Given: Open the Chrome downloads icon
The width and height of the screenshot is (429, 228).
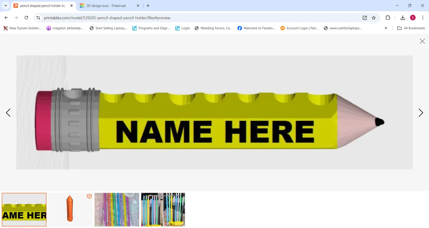Looking at the screenshot, I should point(403,18).
